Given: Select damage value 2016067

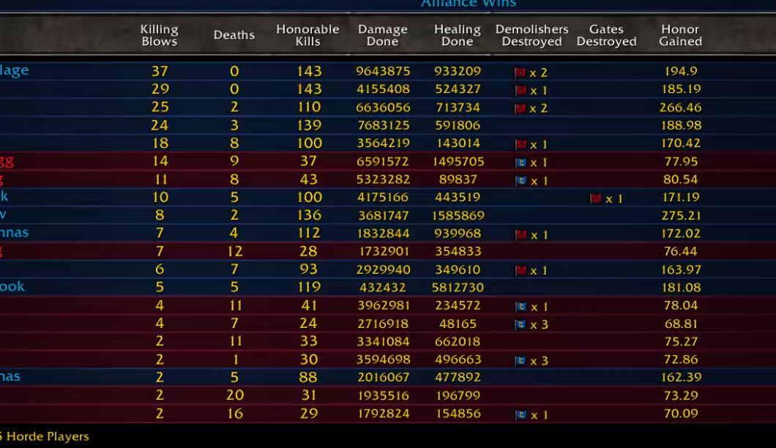Looking at the screenshot, I should click(383, 377).
